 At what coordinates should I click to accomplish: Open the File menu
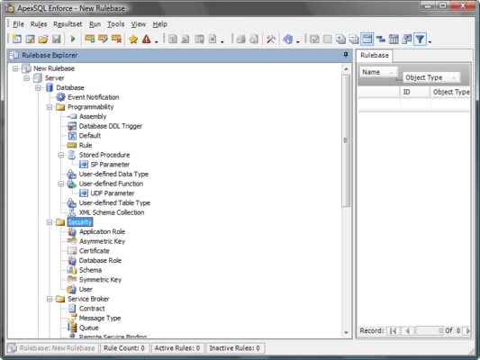(18, 24)
